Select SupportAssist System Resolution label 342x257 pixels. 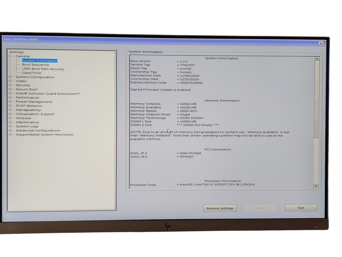tap(44, 135)
